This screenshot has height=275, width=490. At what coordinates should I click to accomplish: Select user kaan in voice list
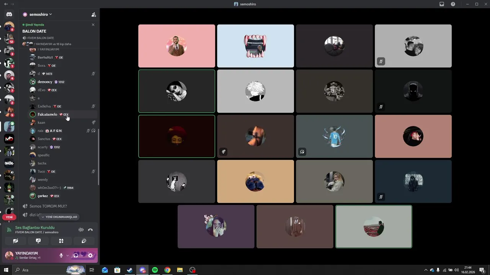coord(63,123)
